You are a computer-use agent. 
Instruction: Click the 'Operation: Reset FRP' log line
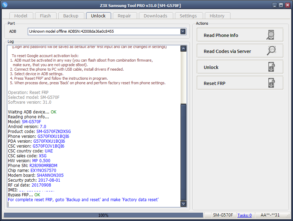28,93
